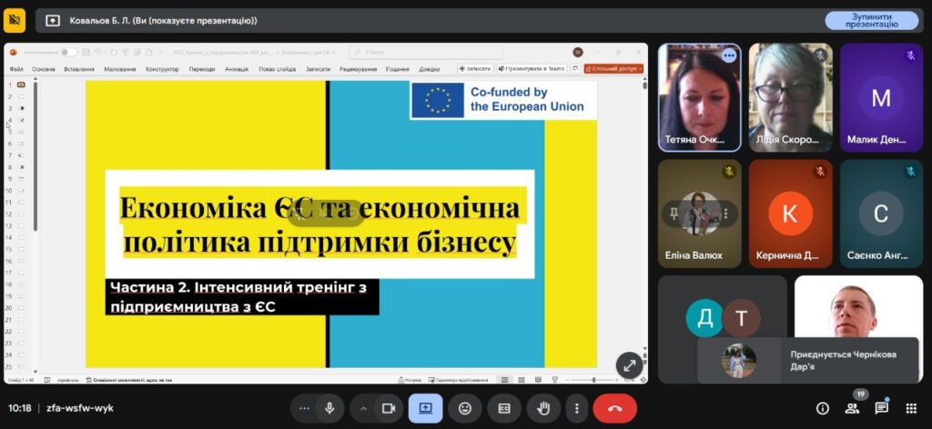Switch to the Показ слайдів tab
932x429 pixels.
(x=277, y=69)
